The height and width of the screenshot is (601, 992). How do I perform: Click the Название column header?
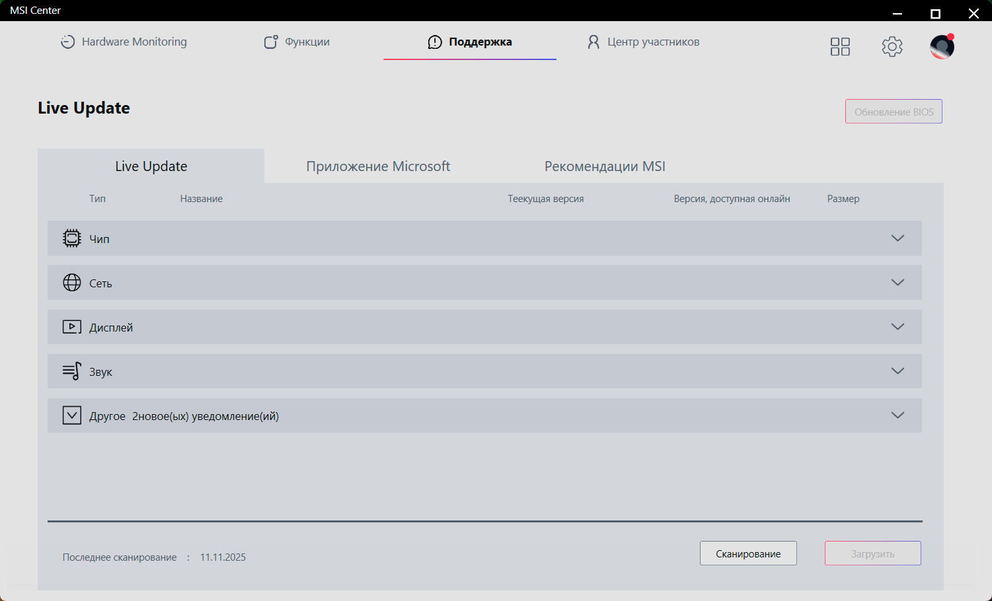[x=202, y=199]
